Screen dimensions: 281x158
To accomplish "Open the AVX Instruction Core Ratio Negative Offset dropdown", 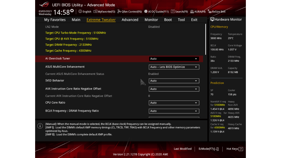I will [174, 89].
